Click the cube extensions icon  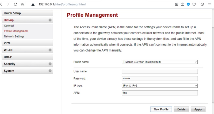202,4
